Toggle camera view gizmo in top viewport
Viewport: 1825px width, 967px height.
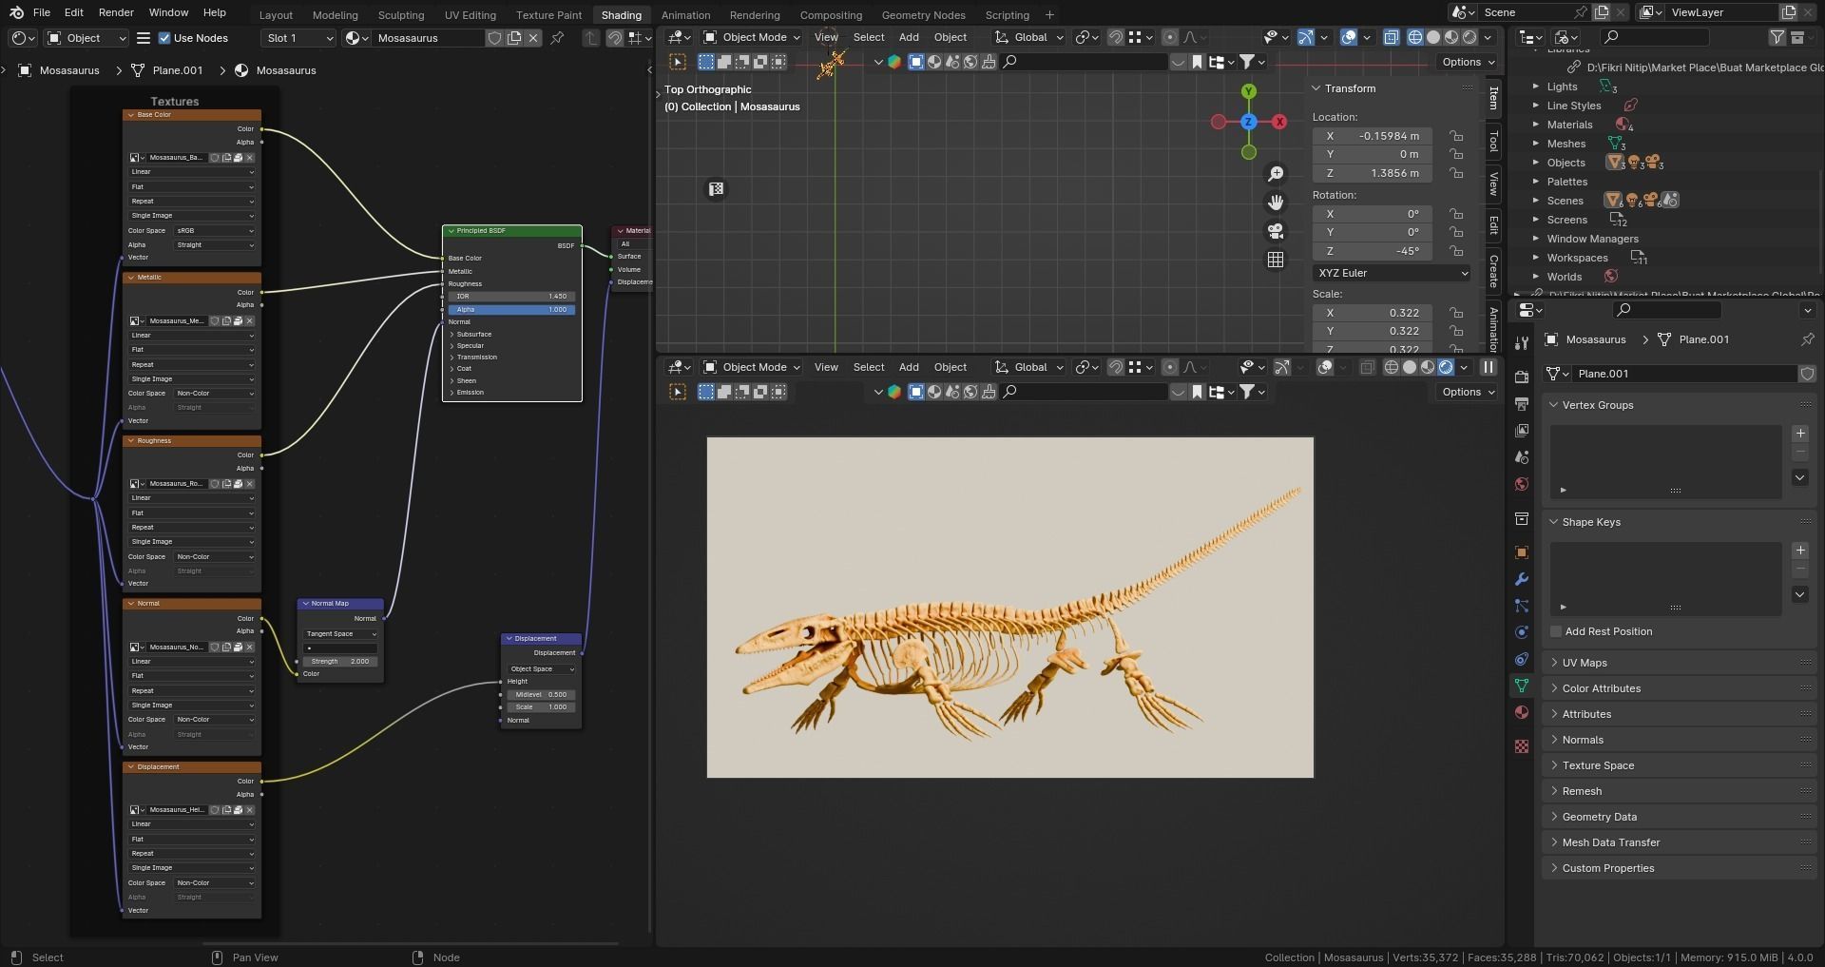click(x=1276, y=231)
